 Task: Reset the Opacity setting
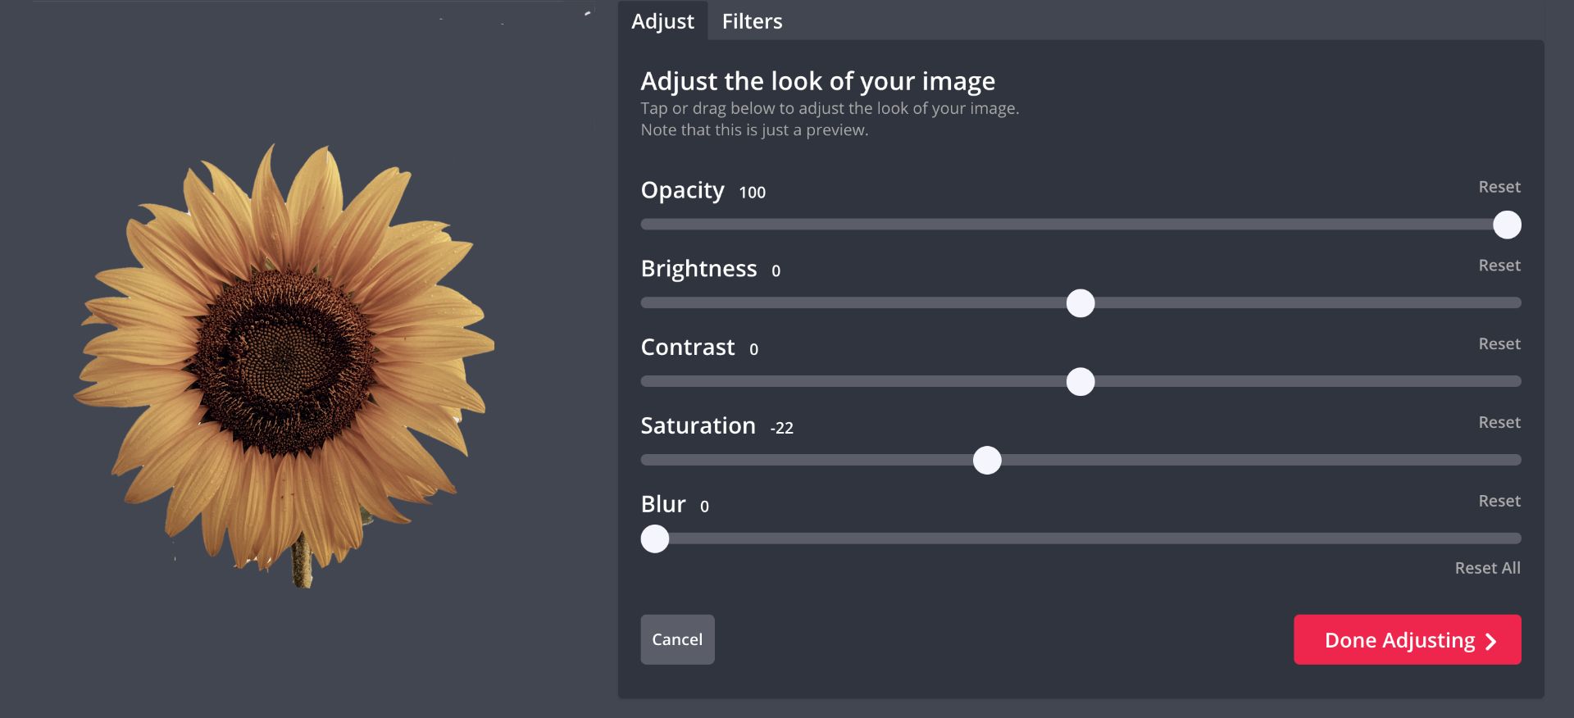point(1499,187)
